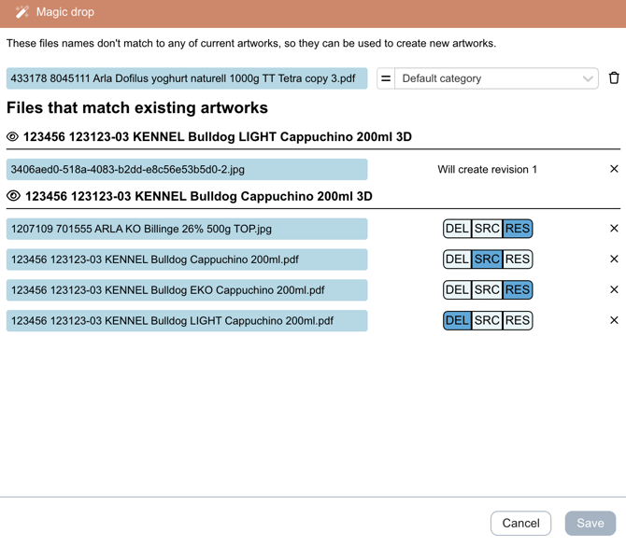
Task: Remove KENNEL Bulldog EKO Cappuchino pdf row
Action: tap(614, 289)
